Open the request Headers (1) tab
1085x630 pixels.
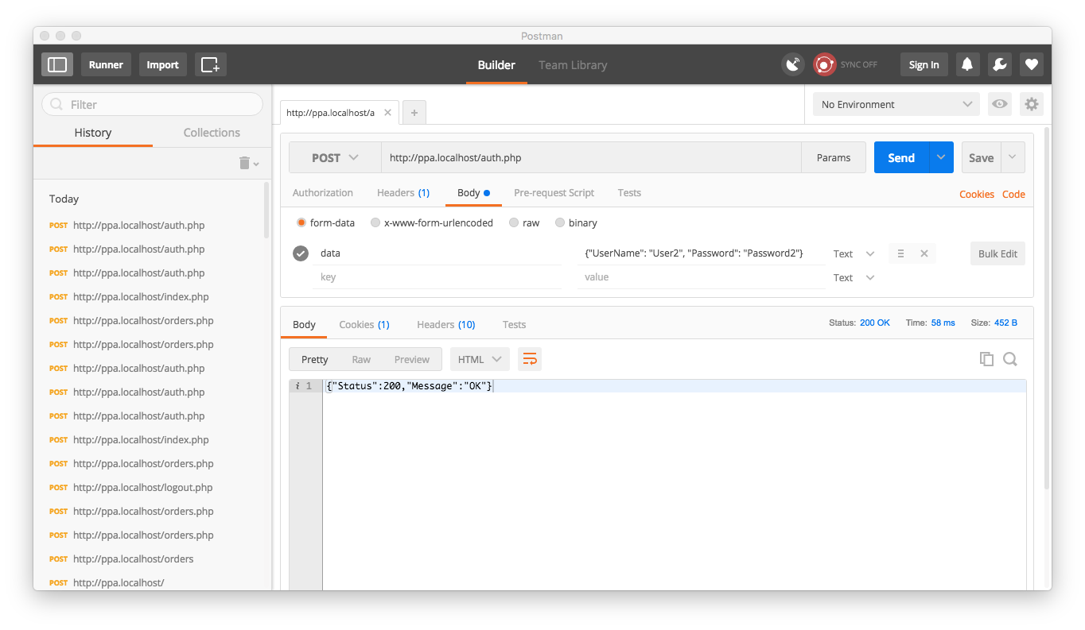[x=403, y=193]
